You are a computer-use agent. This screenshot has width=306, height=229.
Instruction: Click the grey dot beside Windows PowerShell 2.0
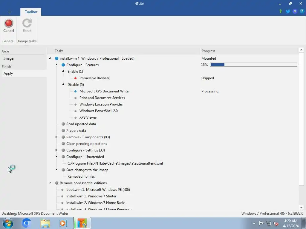point(76,111)
